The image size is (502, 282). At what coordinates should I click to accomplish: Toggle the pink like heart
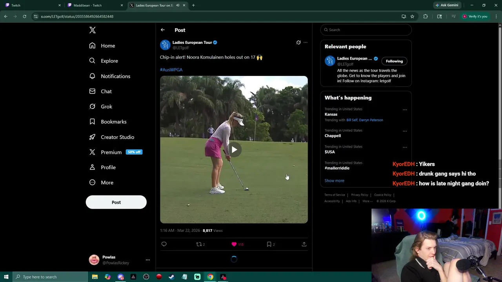coord(234,244)
